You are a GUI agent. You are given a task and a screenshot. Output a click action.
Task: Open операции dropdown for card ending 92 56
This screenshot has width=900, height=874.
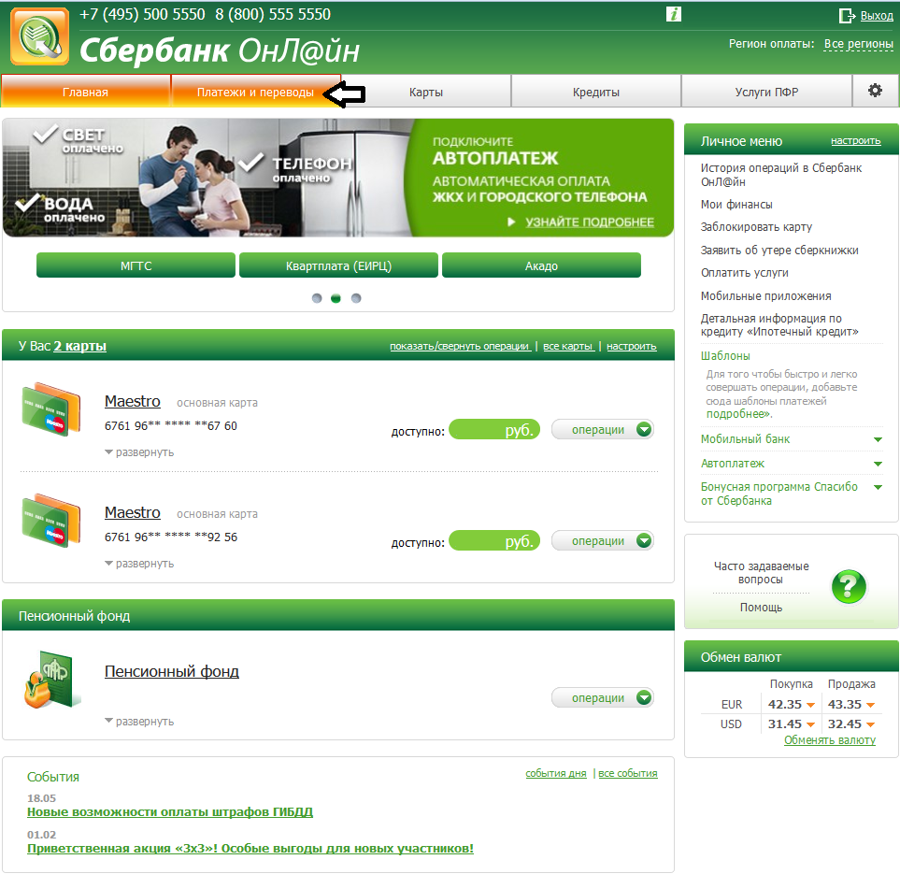[x=602, y=541]
